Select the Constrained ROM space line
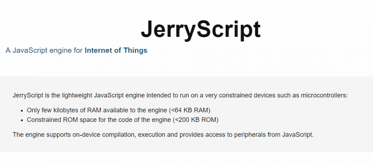 (x=122, y=120)
